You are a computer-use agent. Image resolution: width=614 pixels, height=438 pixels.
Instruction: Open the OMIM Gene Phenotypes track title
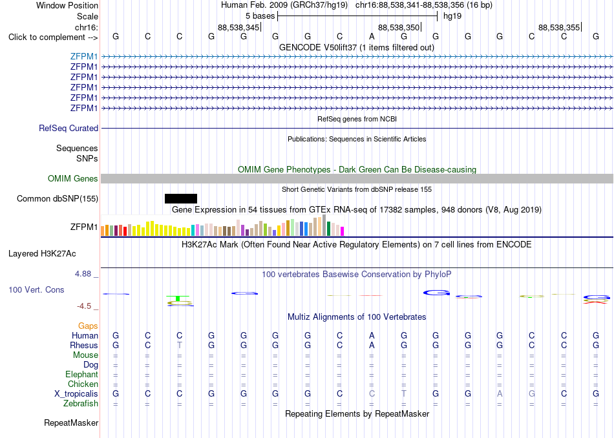(x=357, y=169)
